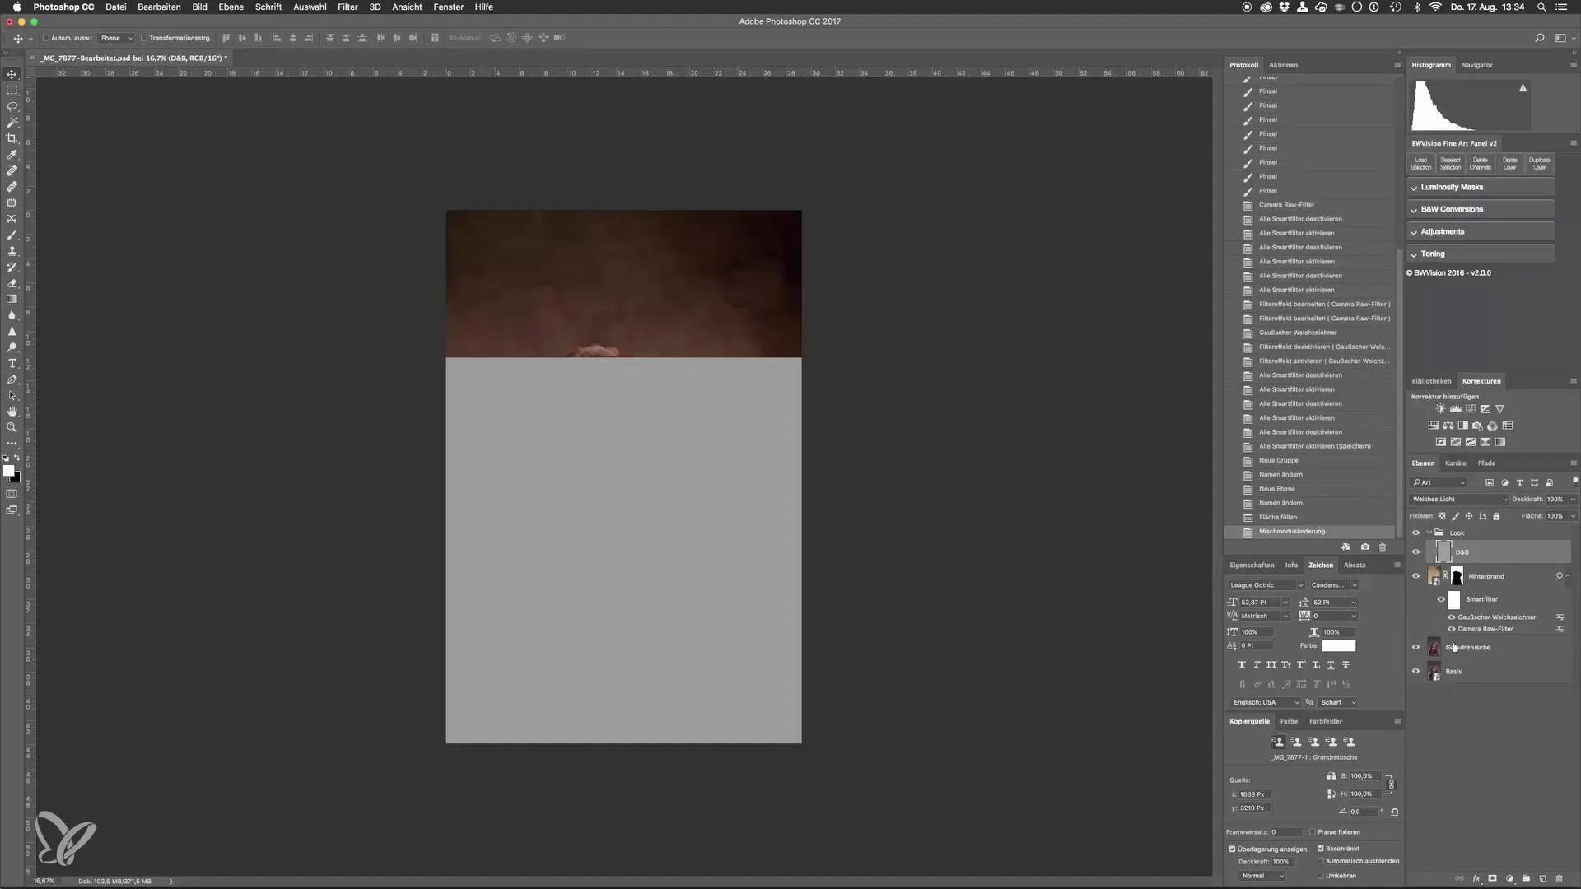
Task: Hide the Basis layer
Action: (1415, 671)
